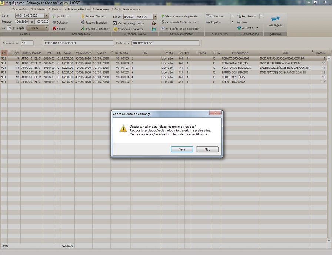
Task: Click the Mensagens chat bubbles icon
Action: [275, 19]
